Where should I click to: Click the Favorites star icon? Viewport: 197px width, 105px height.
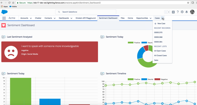point(166,12)
